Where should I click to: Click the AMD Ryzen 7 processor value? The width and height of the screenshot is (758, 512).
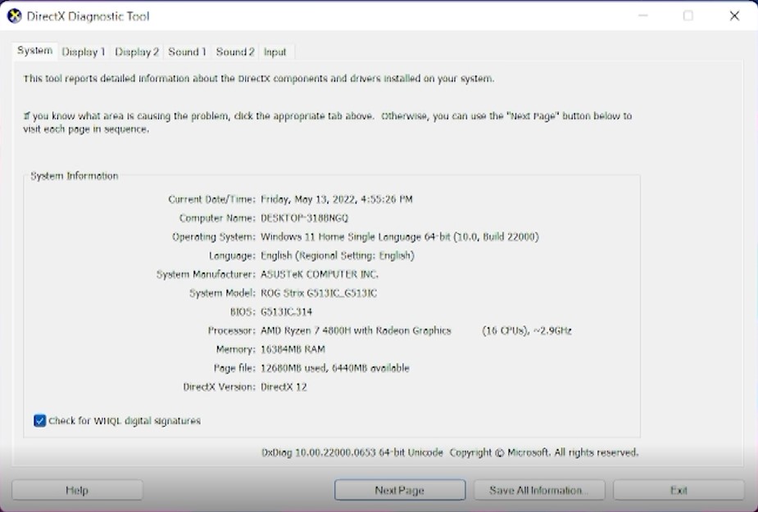pos(356,331)
